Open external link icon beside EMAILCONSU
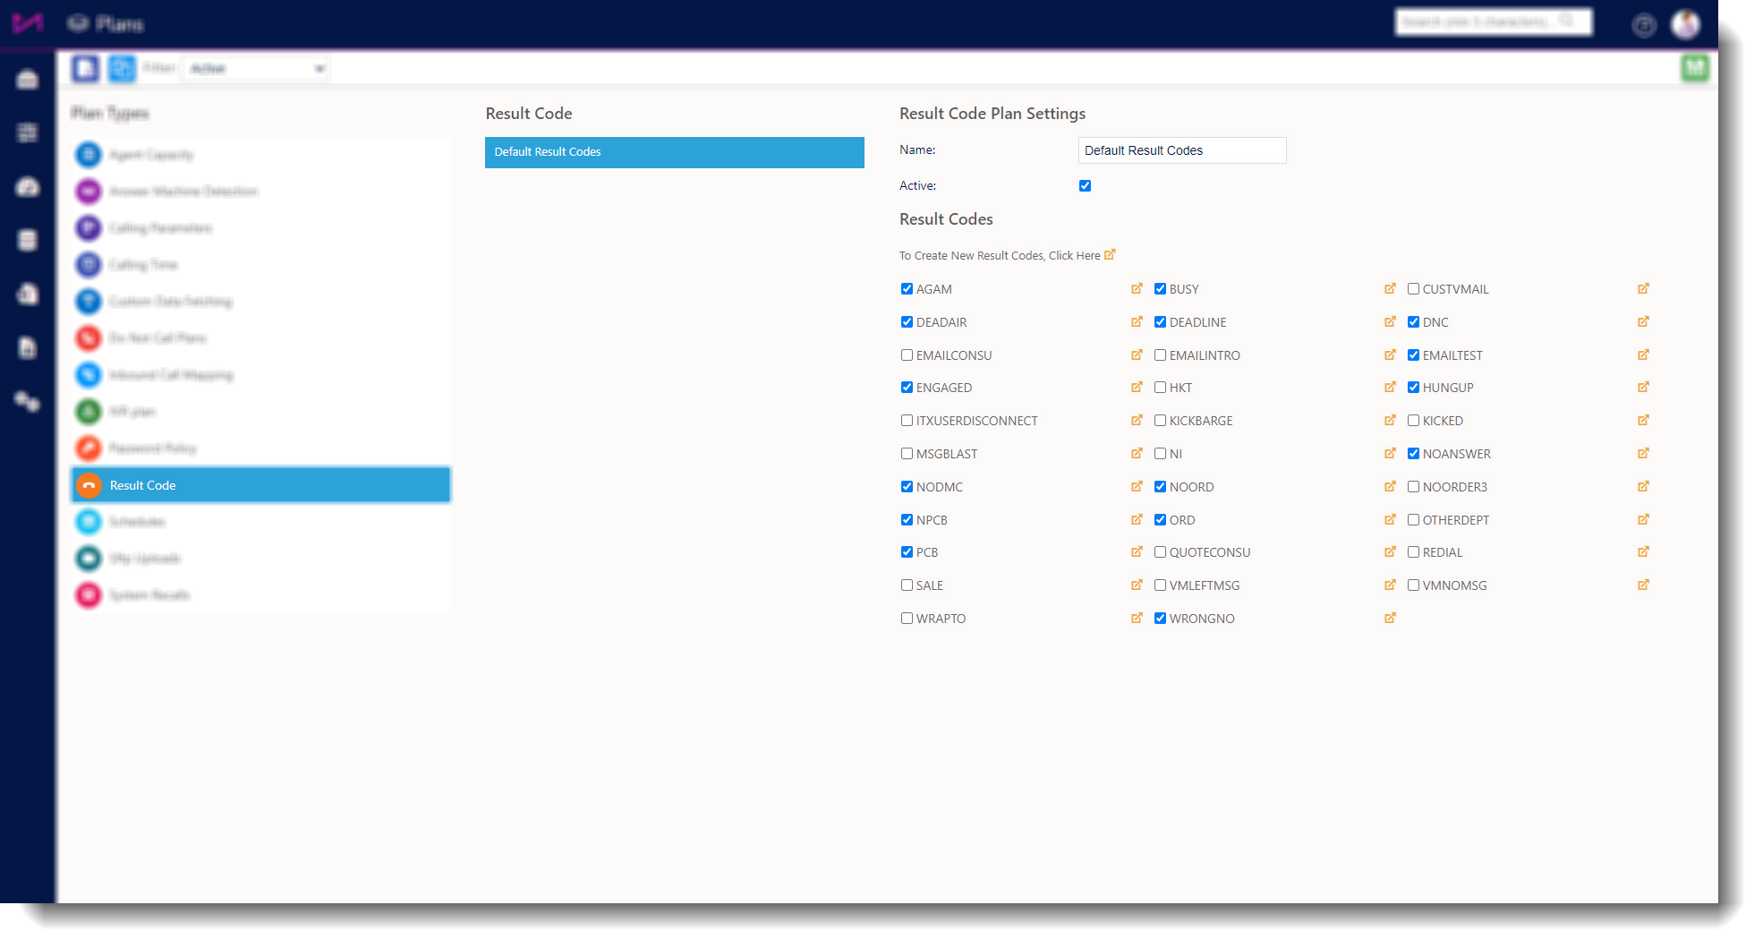This screenshot has width=1763, height=948. [1137, 354]
